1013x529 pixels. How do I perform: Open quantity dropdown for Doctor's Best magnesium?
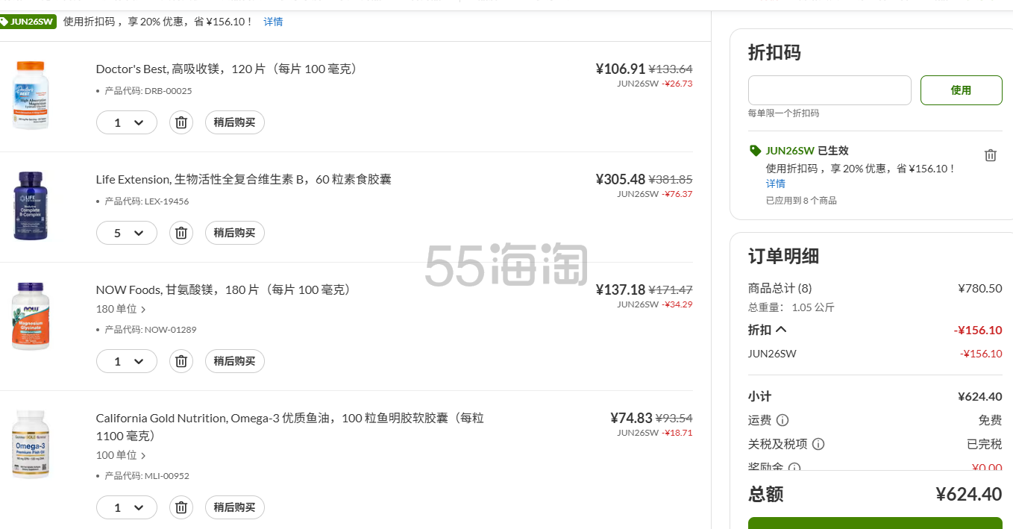click(x=127, y=122)
